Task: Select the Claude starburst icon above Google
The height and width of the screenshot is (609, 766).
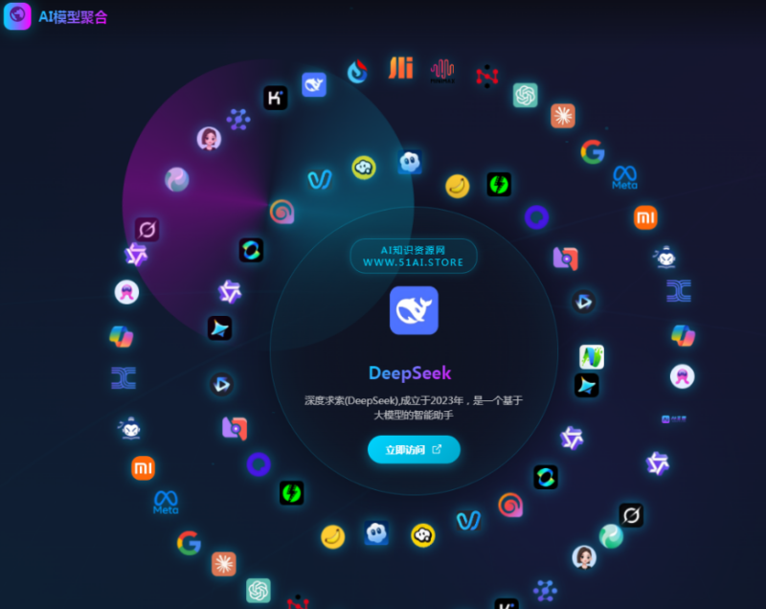Action: point(563,116)
